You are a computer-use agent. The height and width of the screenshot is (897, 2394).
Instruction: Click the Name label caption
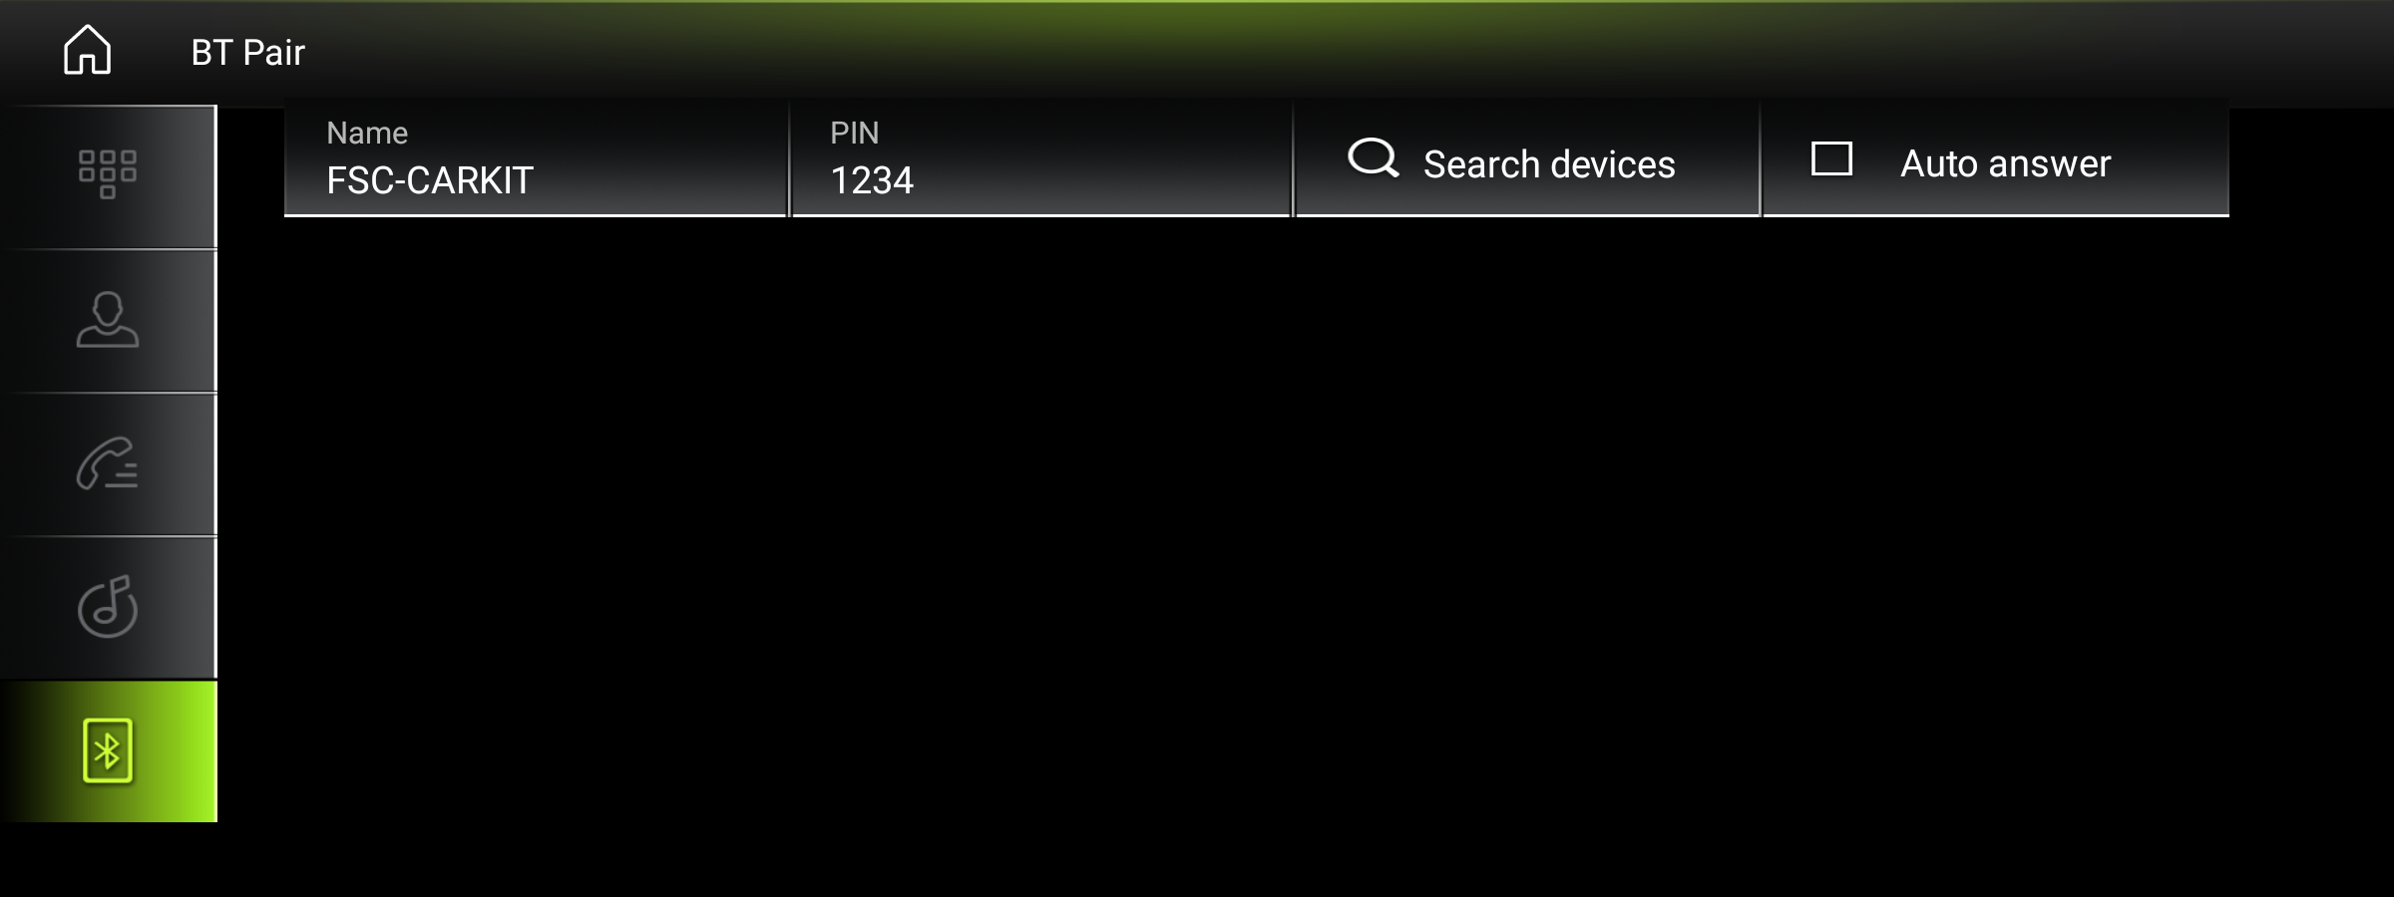point(367,133)
